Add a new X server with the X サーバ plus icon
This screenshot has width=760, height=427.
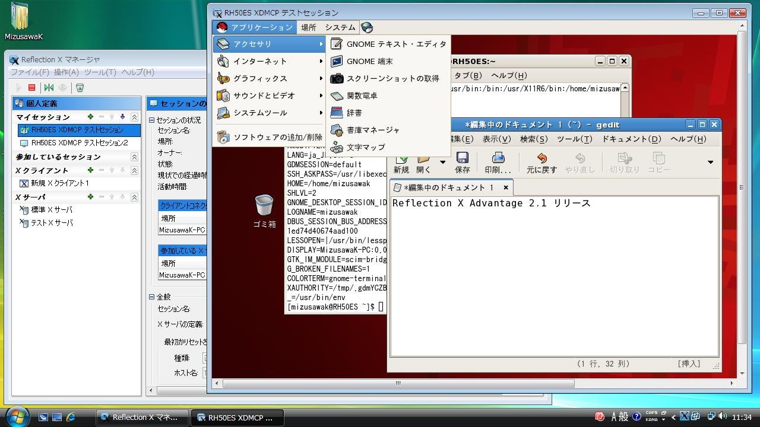[x=90, y=197]
